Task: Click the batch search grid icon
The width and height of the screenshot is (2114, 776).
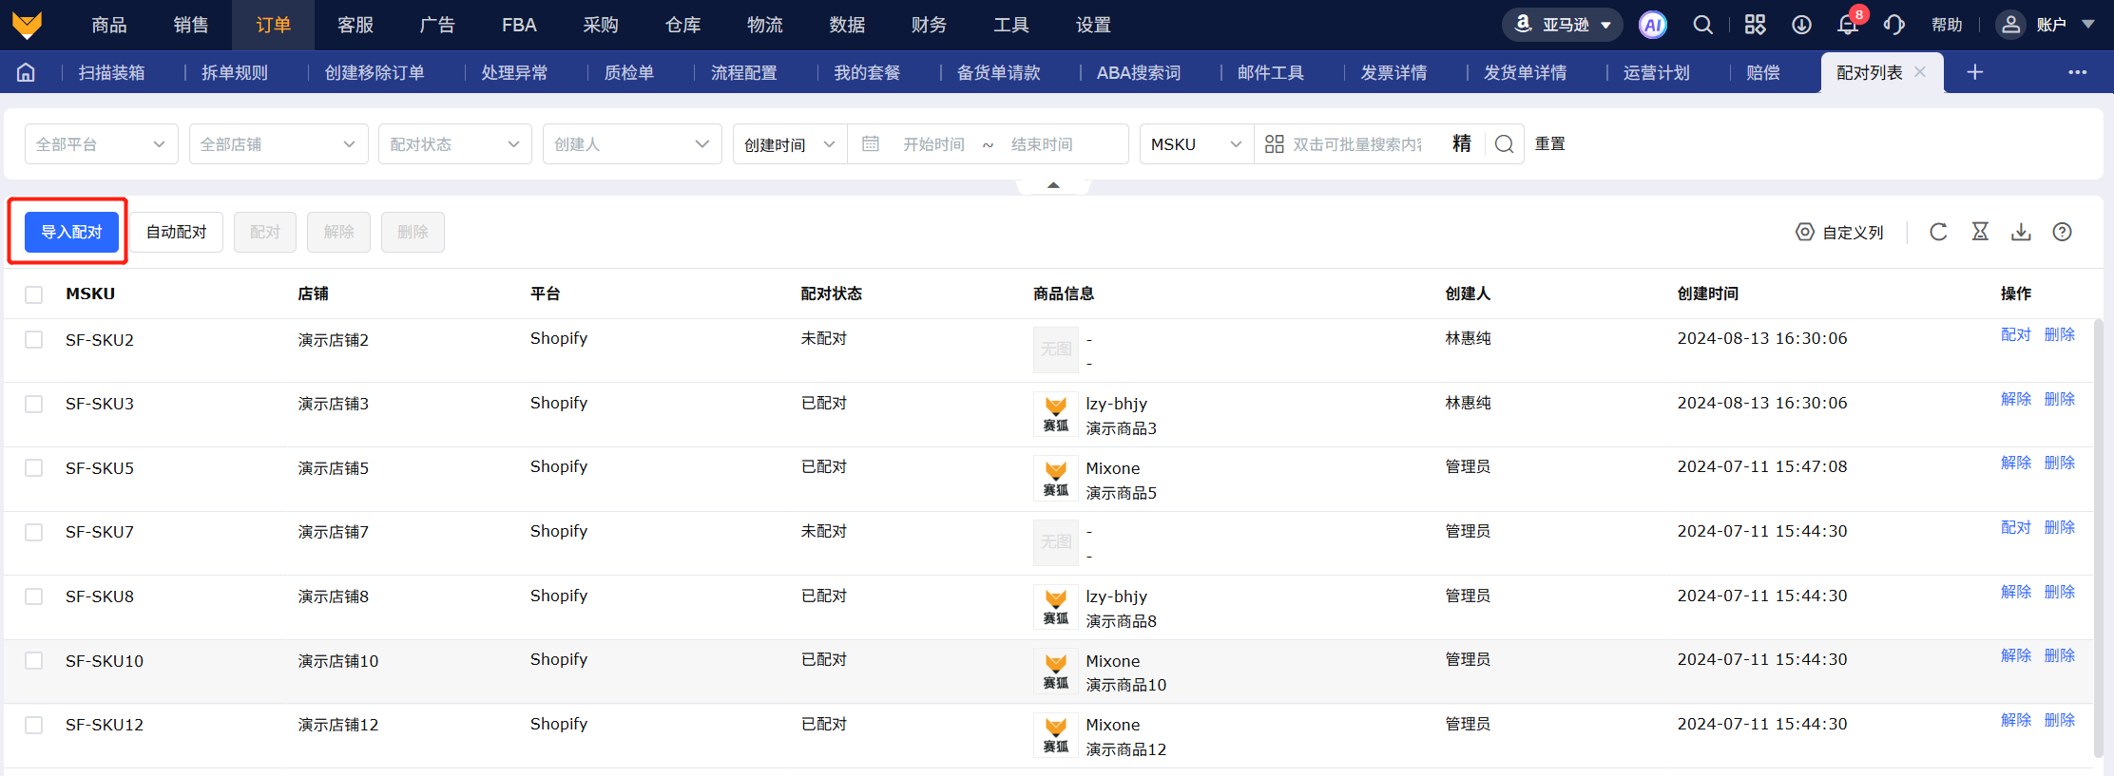Action: coord(1275,143)
